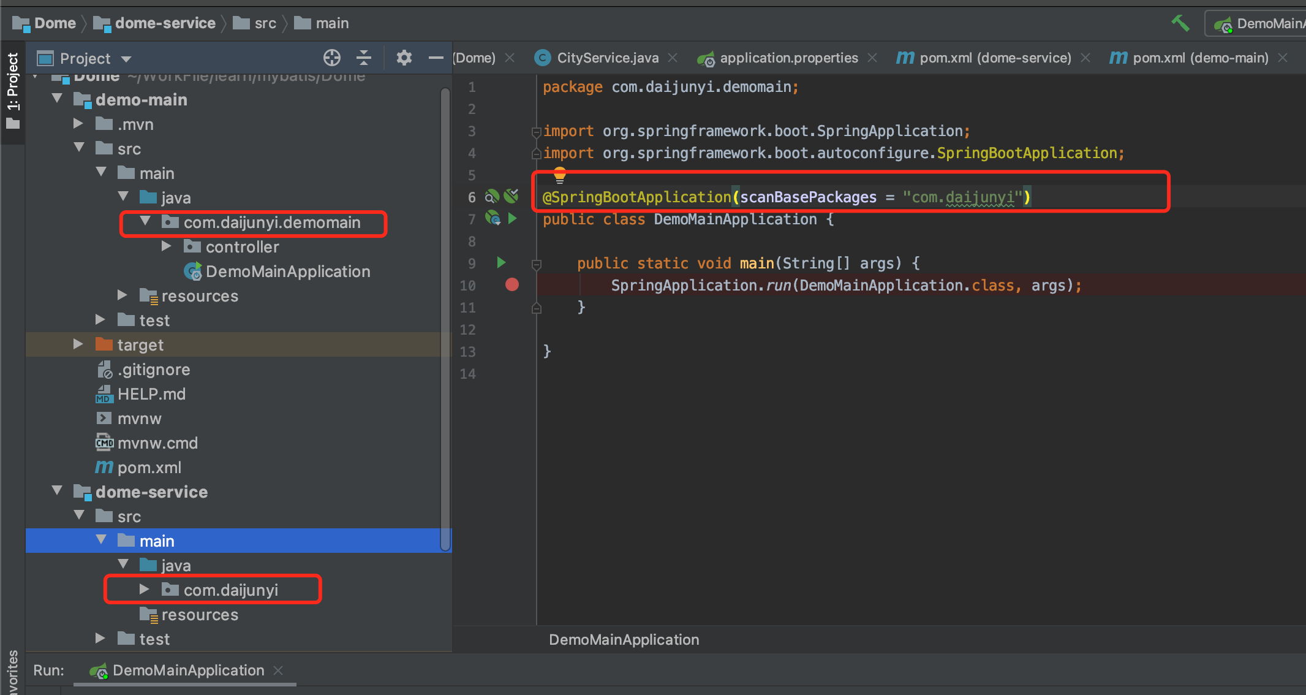
Task: Click the Project panel vertical scrollbar
Action: point(445,319)
